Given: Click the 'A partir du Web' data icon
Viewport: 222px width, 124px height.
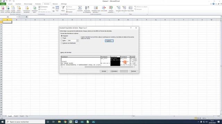Looking at the screenshot, I should tap(8, 9).
